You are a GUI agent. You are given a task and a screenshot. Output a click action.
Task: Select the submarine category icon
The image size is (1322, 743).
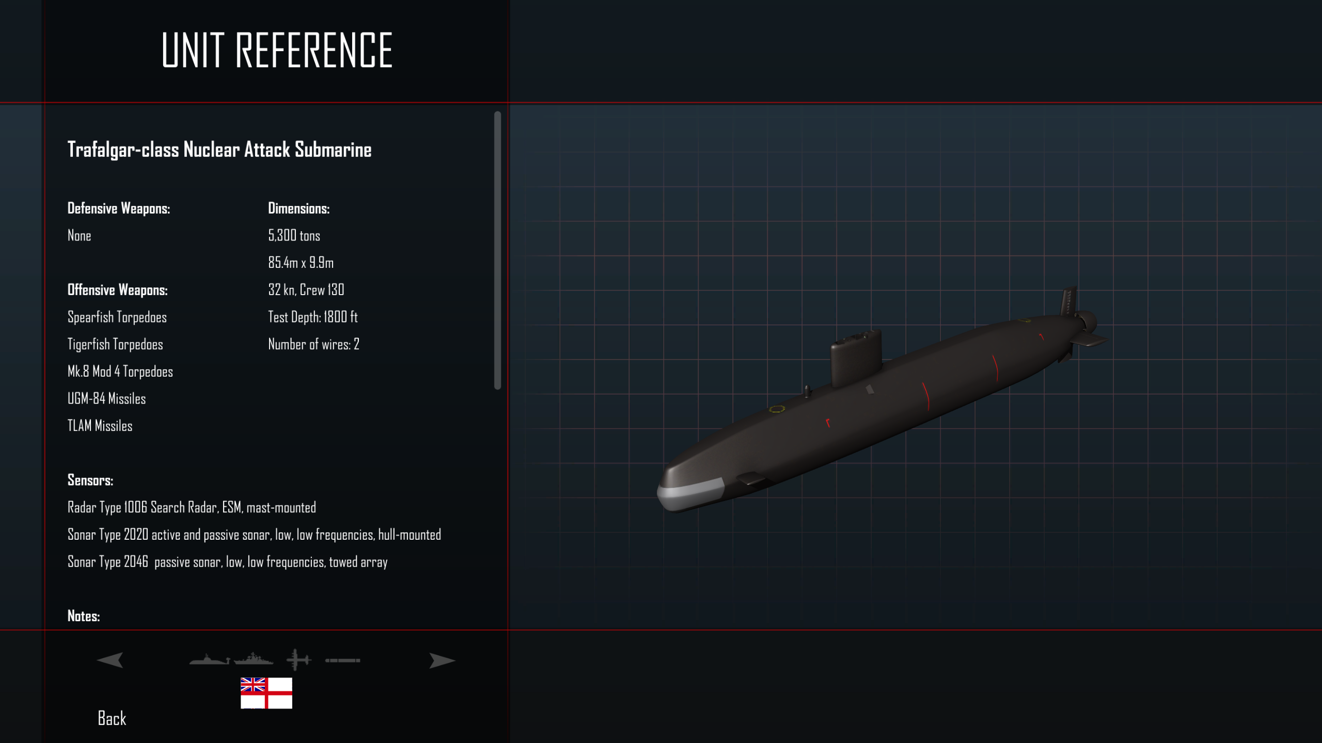coord(209,659)
